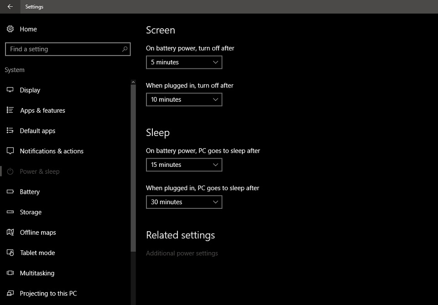Viewport: 438px width, 305px height.
Task: Open the screen-off-when-plugged-in dropdown showing 10 minutes
Action: [x=184, y=100]
